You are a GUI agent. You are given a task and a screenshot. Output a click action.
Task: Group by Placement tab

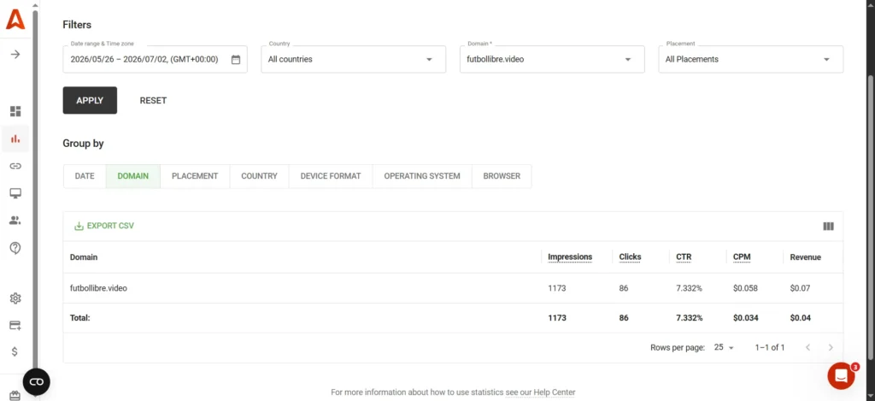[195, 176]
